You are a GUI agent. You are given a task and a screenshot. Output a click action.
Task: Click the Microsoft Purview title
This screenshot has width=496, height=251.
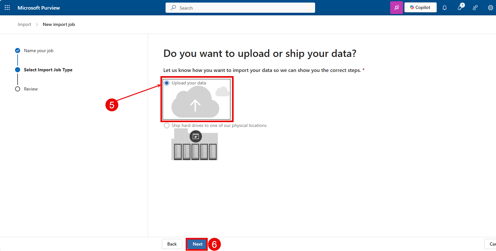pyautogui.click(x=39, y=8)
